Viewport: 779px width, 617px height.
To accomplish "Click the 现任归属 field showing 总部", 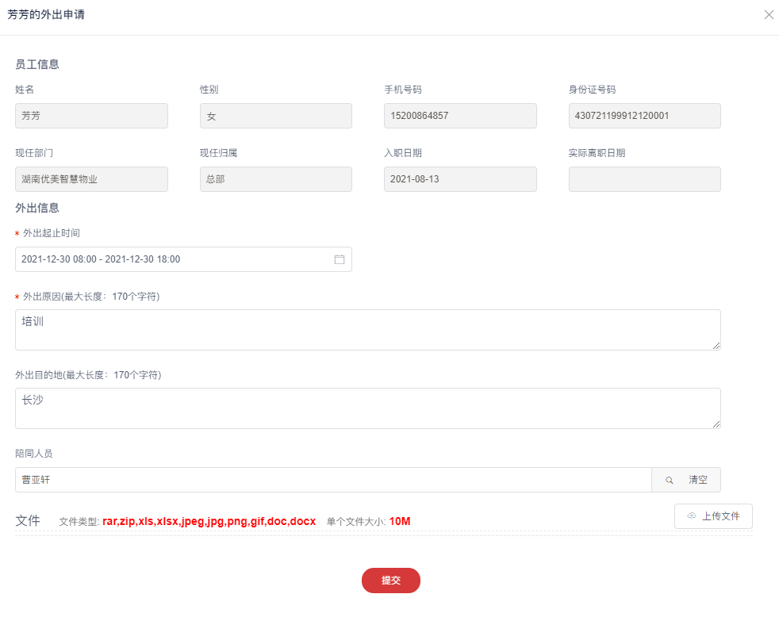I will click(x=275, y=179).
